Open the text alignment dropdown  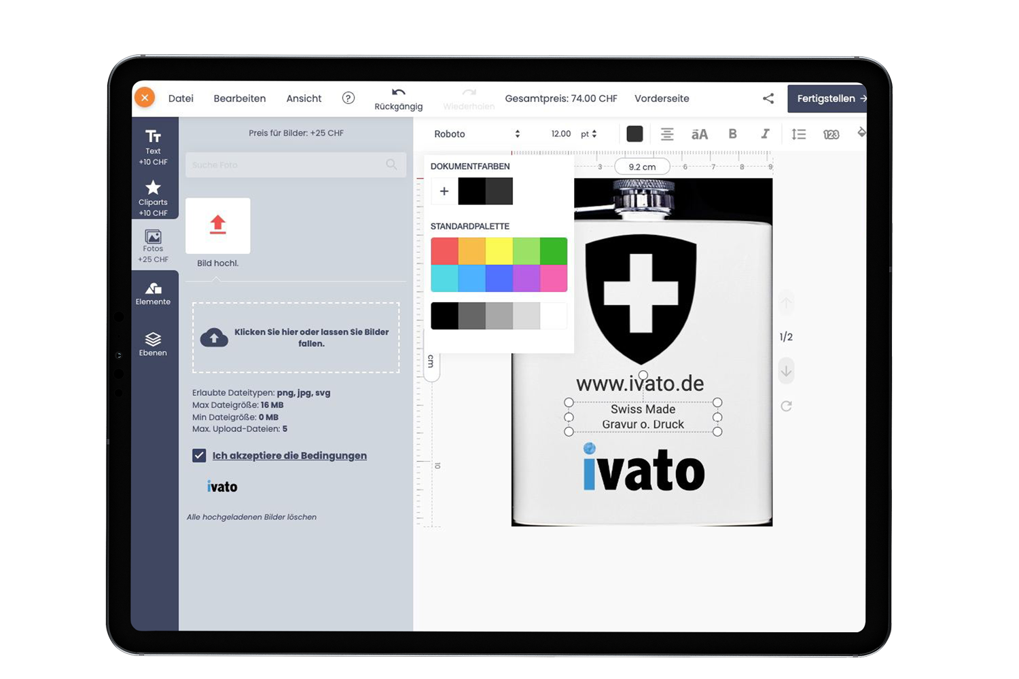(x=667, y=134)
